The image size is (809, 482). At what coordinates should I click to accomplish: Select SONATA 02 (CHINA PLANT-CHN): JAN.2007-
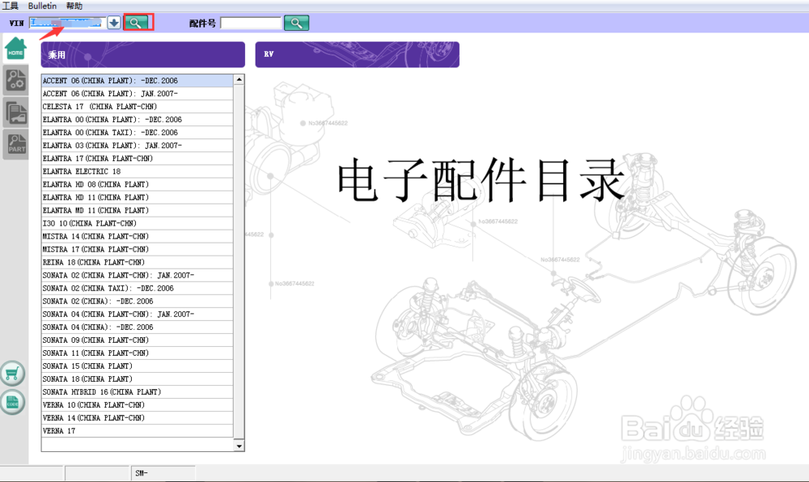[x=138, y=275]
